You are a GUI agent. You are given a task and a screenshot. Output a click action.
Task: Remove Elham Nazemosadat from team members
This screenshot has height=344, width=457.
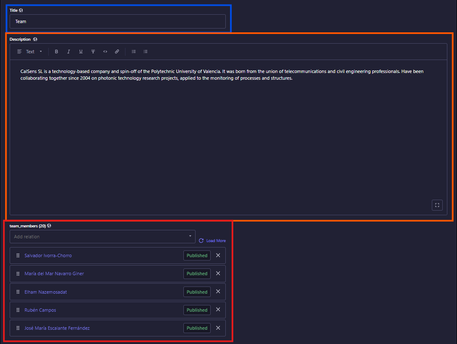[218, 292]
